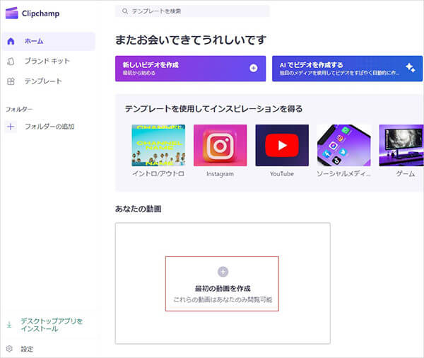Click the YouTube label under thumbnail
424x358 pixels.
[x=282, y=174]
